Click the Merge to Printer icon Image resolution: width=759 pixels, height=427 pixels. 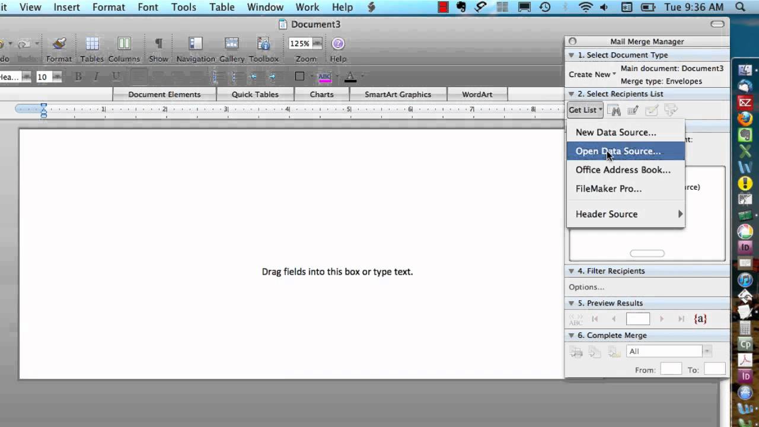(576, 352)
